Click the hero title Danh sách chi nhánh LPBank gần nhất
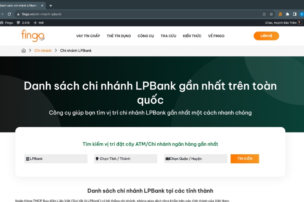This screenshot has width=304, height=202. [150, 93]
